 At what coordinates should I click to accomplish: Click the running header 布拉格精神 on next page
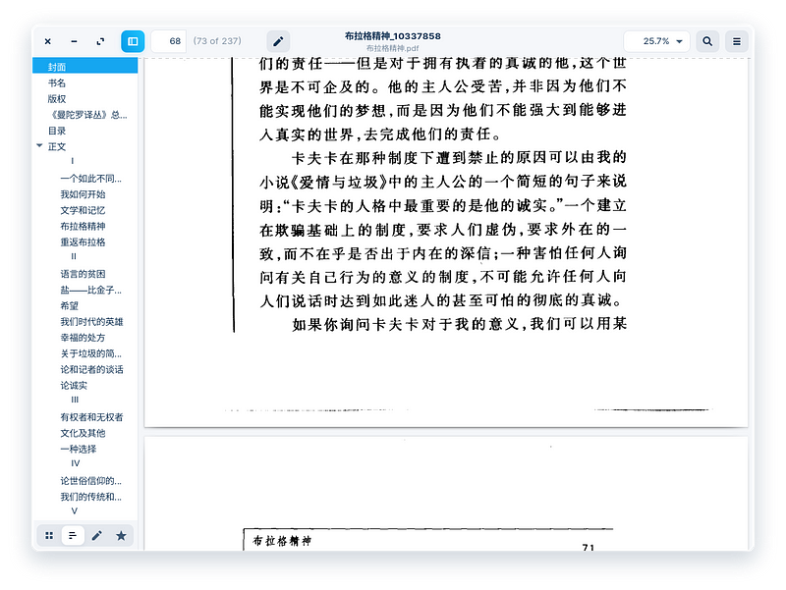pos(282,541)
